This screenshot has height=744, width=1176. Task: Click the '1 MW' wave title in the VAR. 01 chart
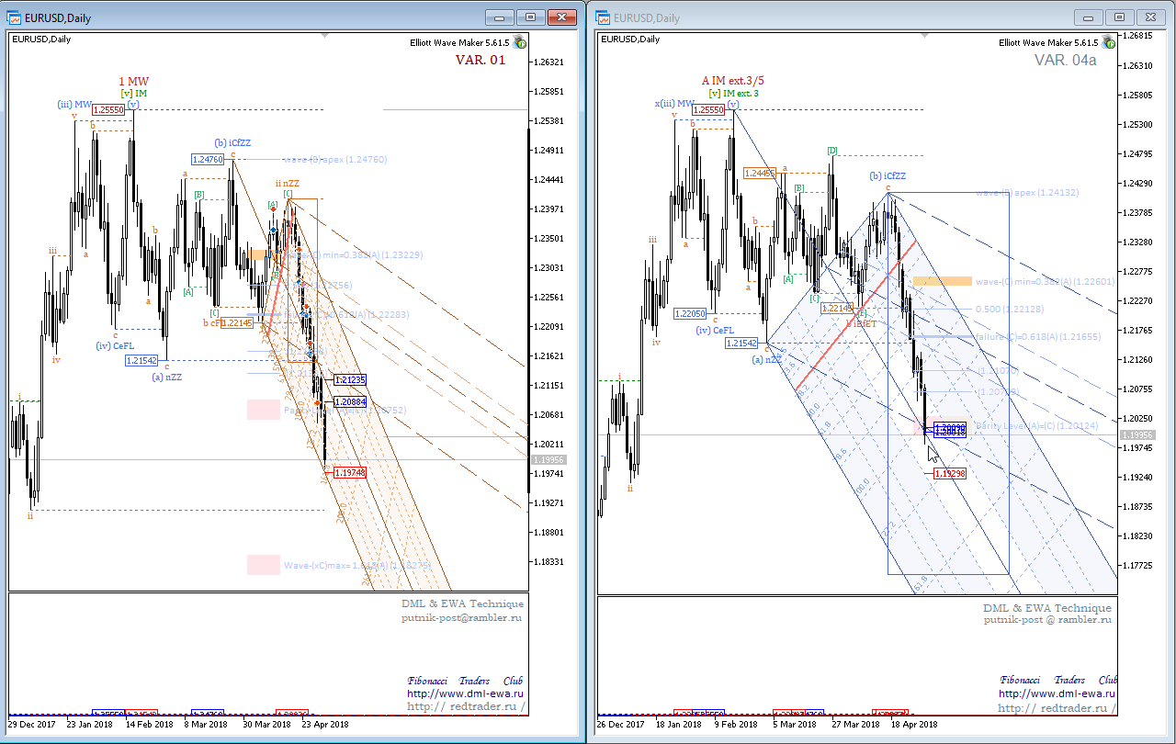click(134, 81)
